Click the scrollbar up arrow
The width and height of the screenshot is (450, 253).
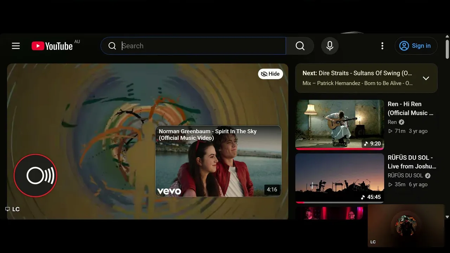(447, 36)
